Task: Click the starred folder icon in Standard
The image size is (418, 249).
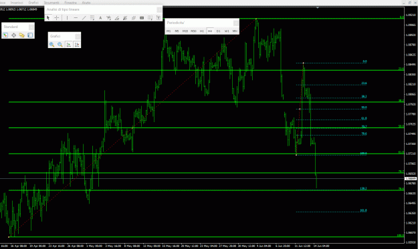Action: coord(22,35)
